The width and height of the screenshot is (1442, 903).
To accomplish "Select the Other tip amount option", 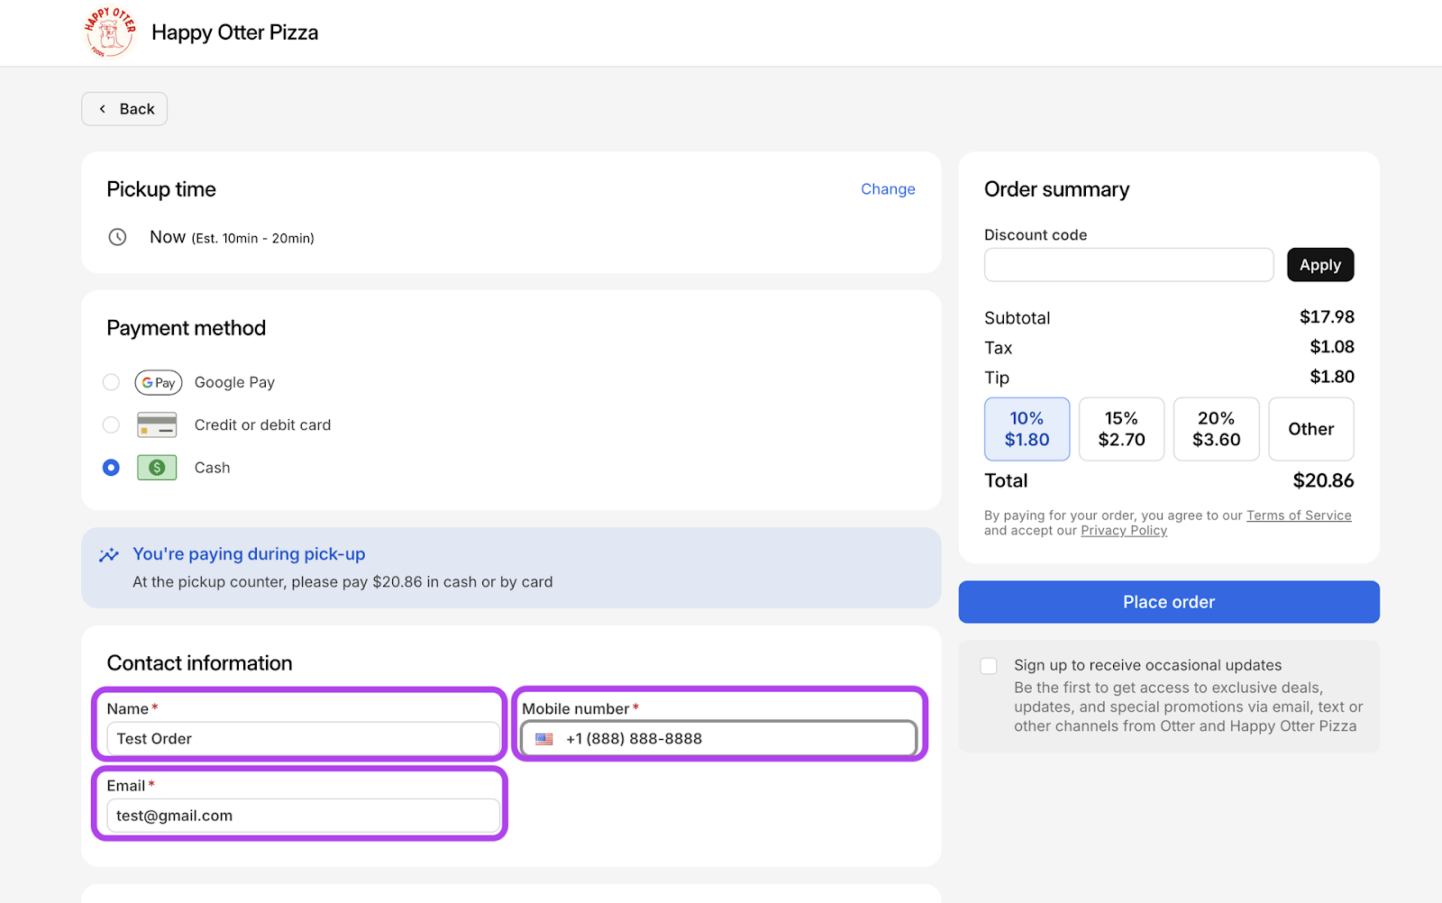I will click(1310, 429).
